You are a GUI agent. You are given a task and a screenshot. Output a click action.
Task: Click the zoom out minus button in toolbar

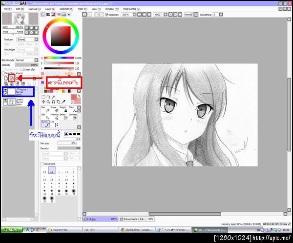(139, 14)
